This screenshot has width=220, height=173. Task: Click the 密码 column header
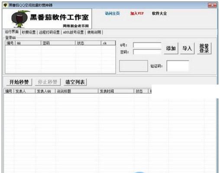click(x=58, y=43)
